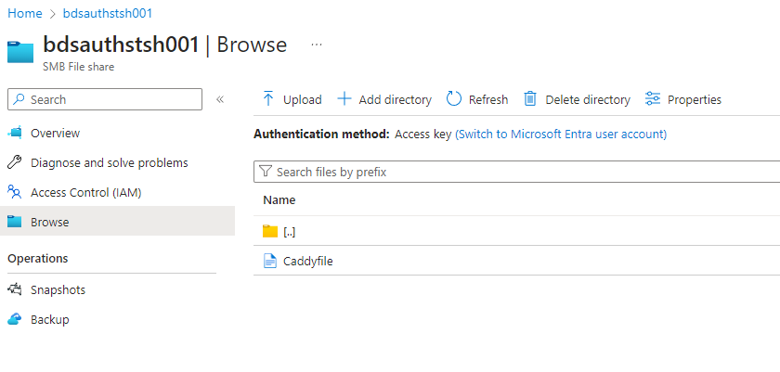Sort by the Name column header
The width and height of the screenshot is (780, 372).
point(279,199)
